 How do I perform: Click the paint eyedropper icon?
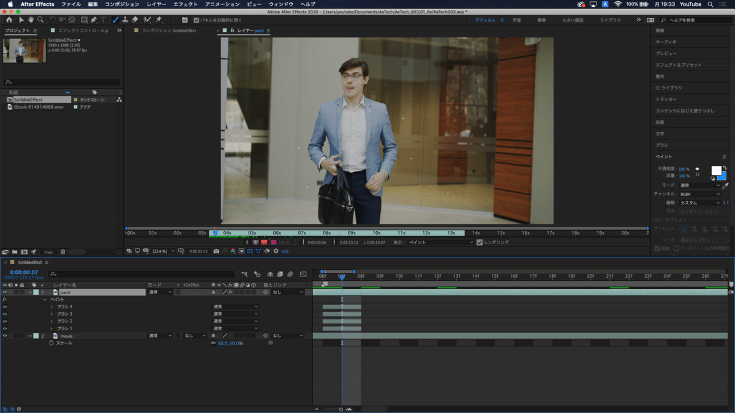tap(725, 185)
